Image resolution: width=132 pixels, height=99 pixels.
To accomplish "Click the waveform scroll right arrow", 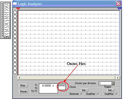I will click(x=118, y=78).
